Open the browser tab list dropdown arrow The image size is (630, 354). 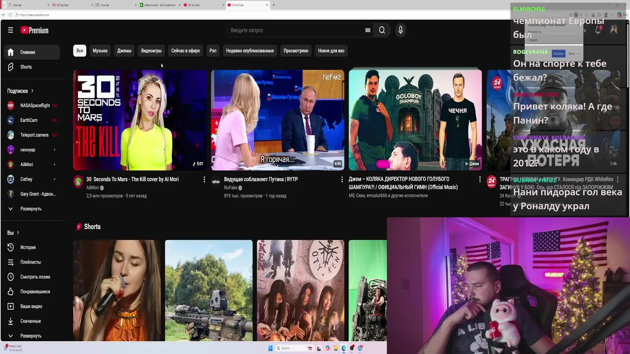pos(3,5)
